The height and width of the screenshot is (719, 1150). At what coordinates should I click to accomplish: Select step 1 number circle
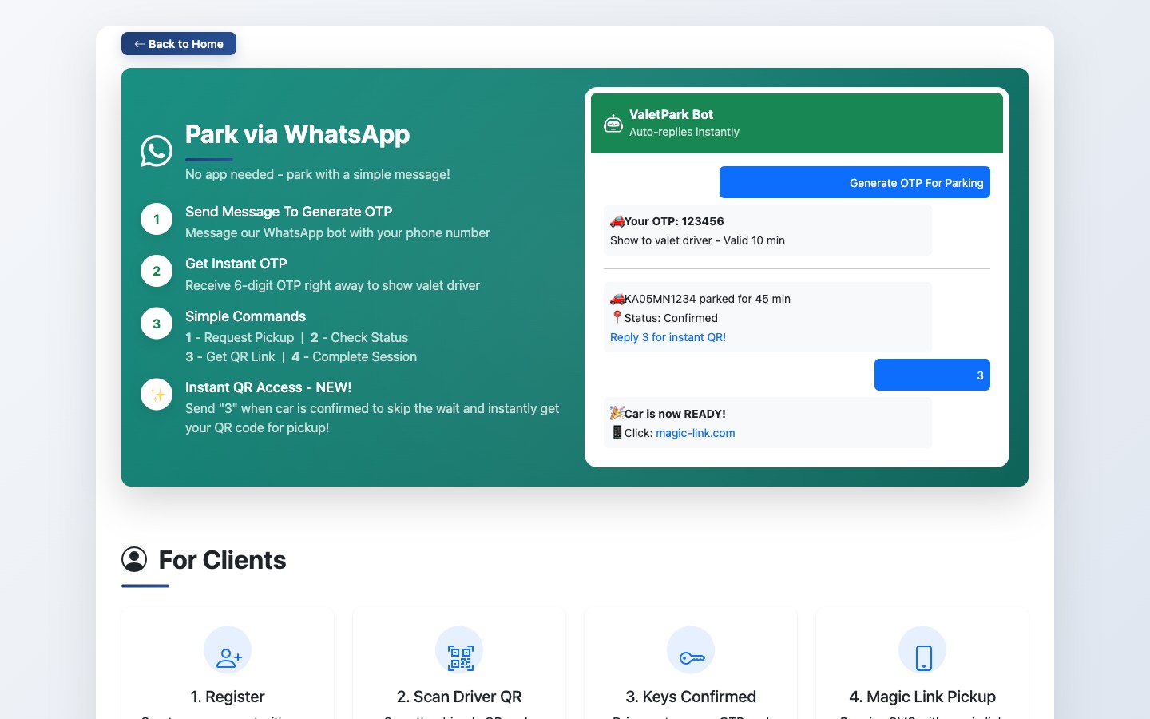pyautogui.click(x=157, y=219)
